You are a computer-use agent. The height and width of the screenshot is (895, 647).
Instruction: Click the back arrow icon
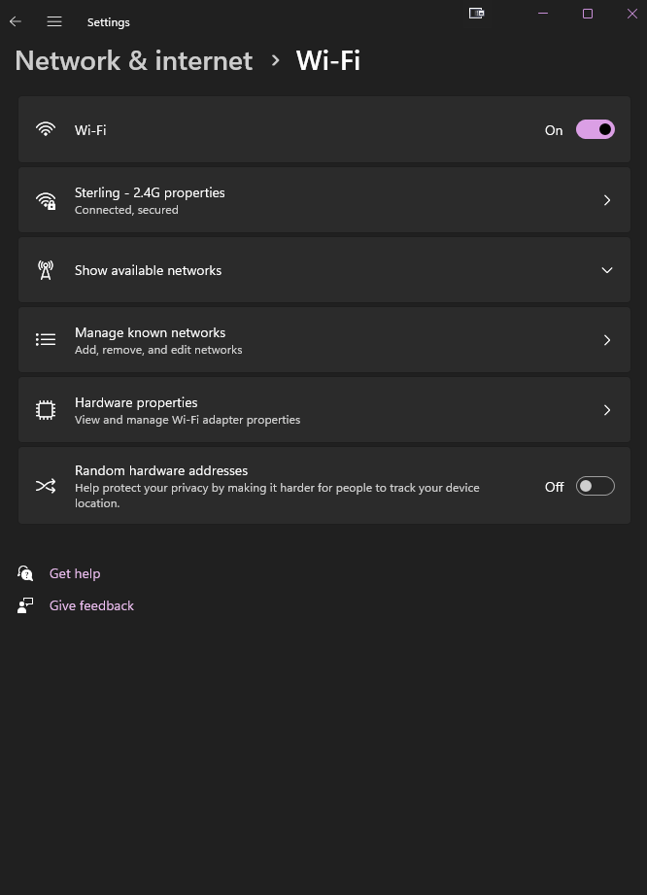coord(16,21)
